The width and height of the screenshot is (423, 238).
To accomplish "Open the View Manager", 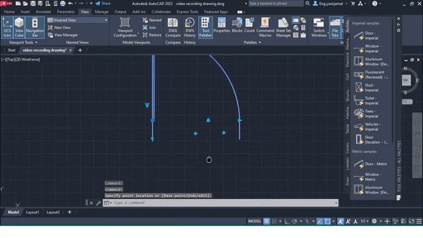I will coord(63,35).
